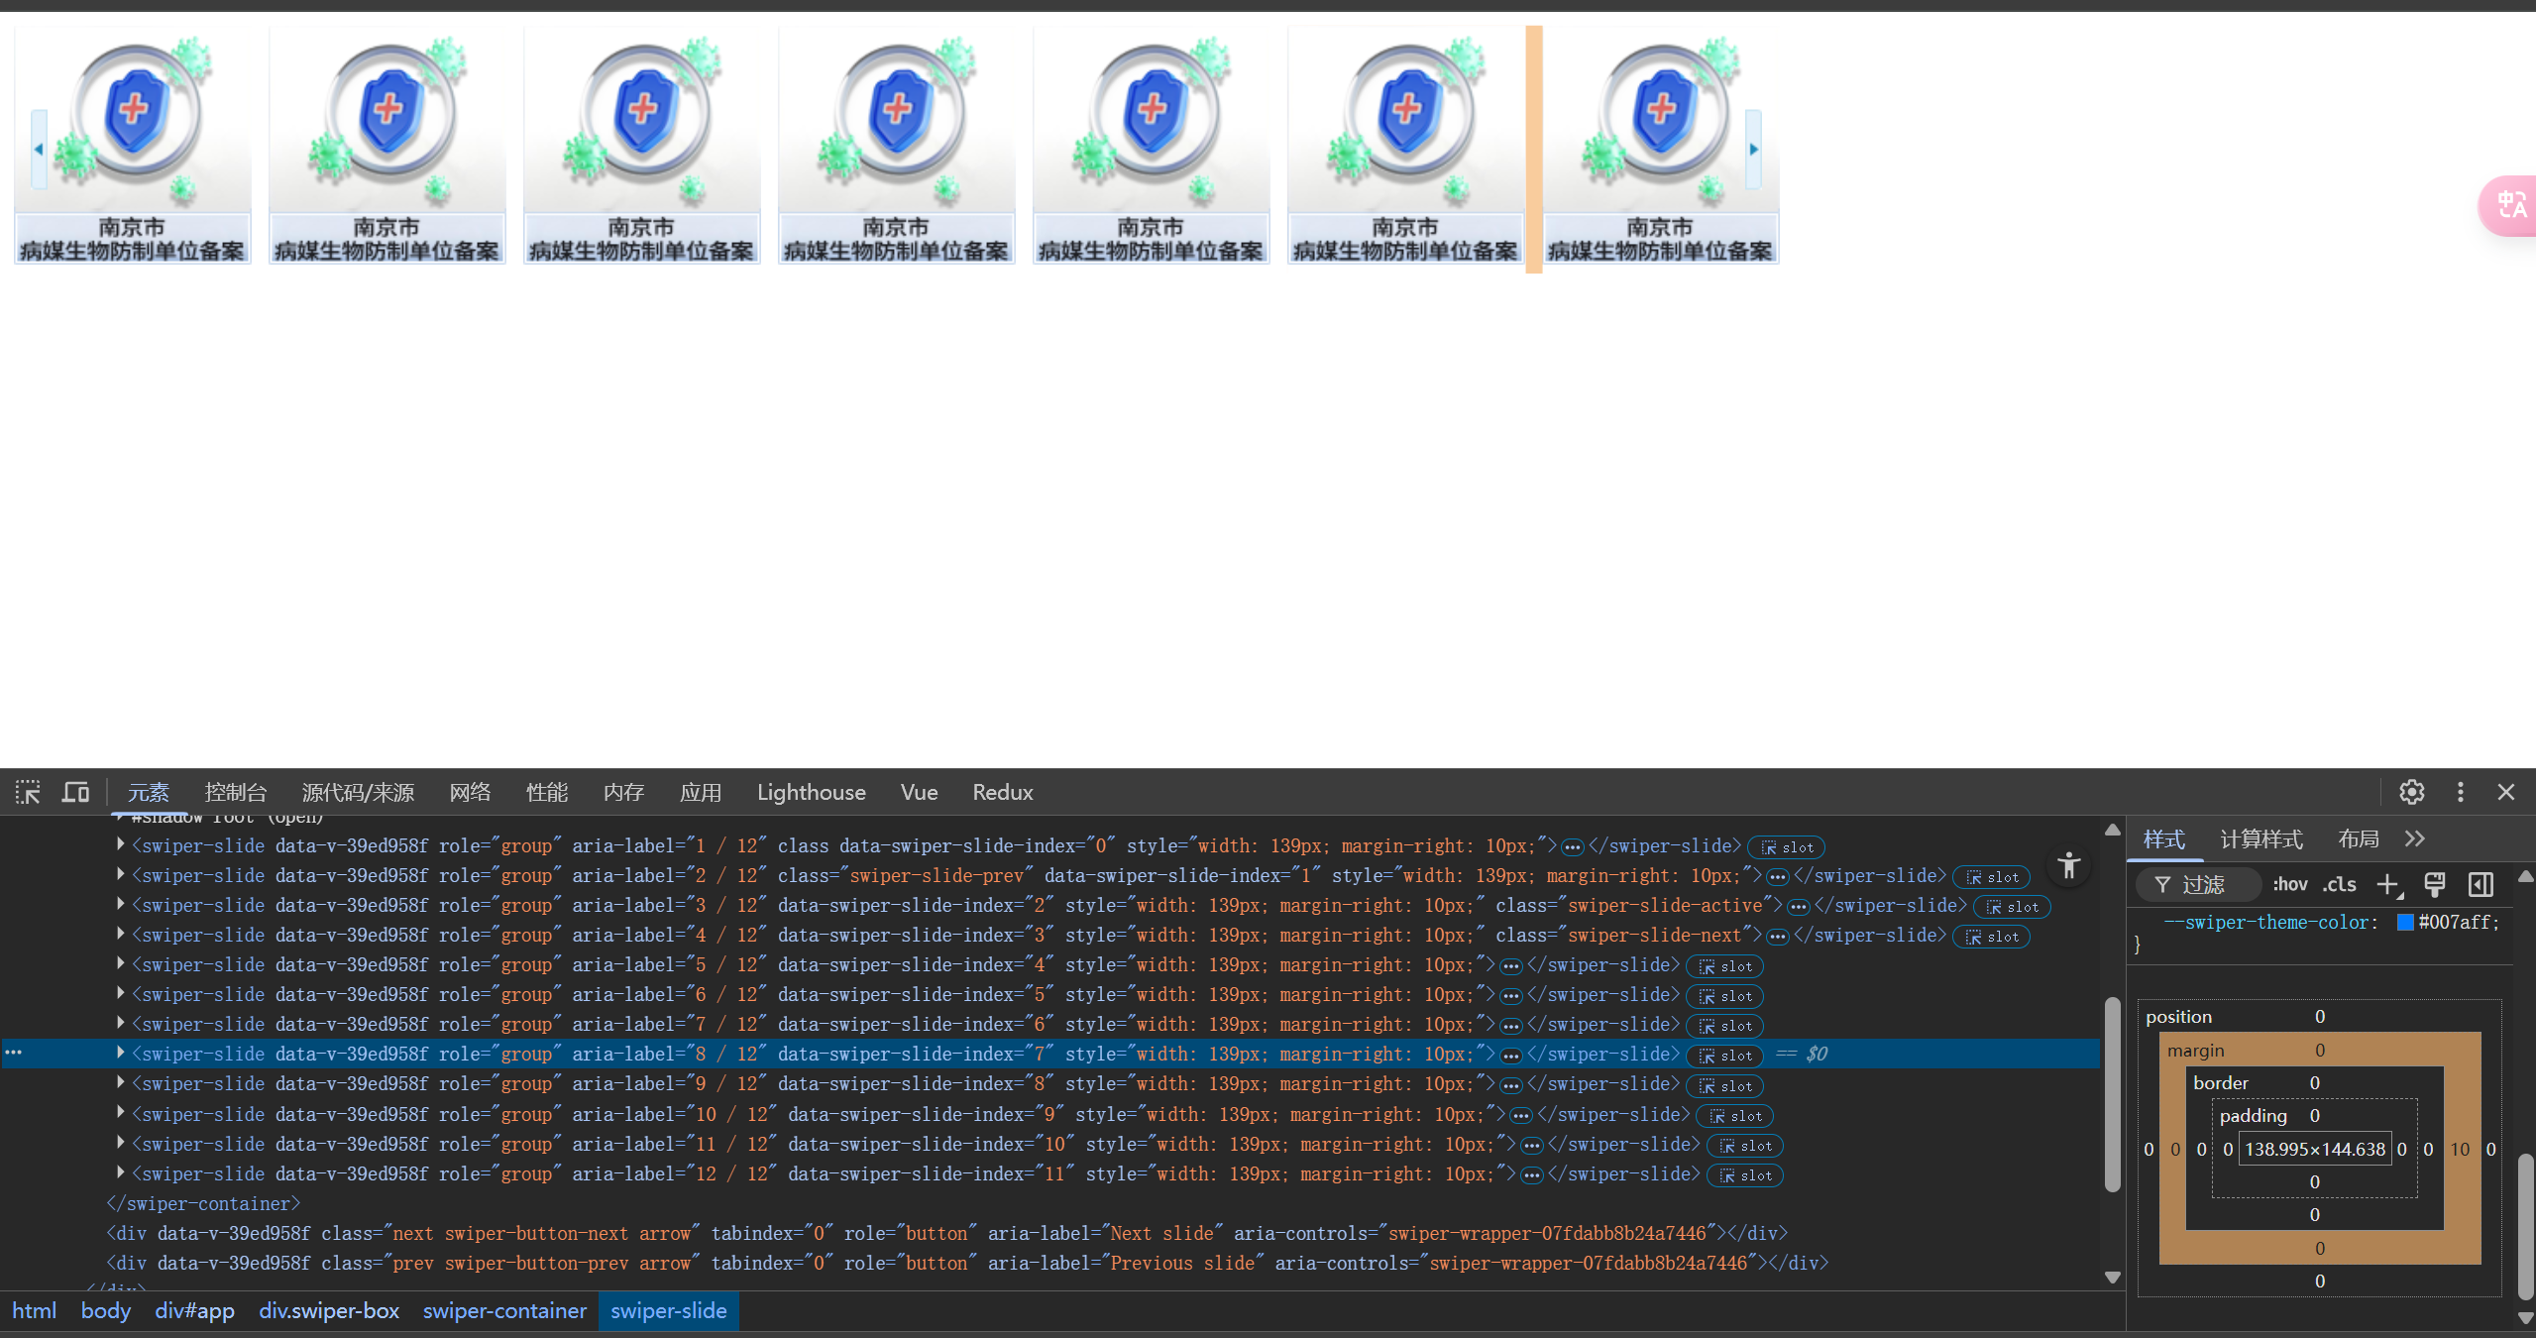Click the 过滤 styles filter field
The height and width of the screenshot is (1338, 2536).
[2204, 884]
